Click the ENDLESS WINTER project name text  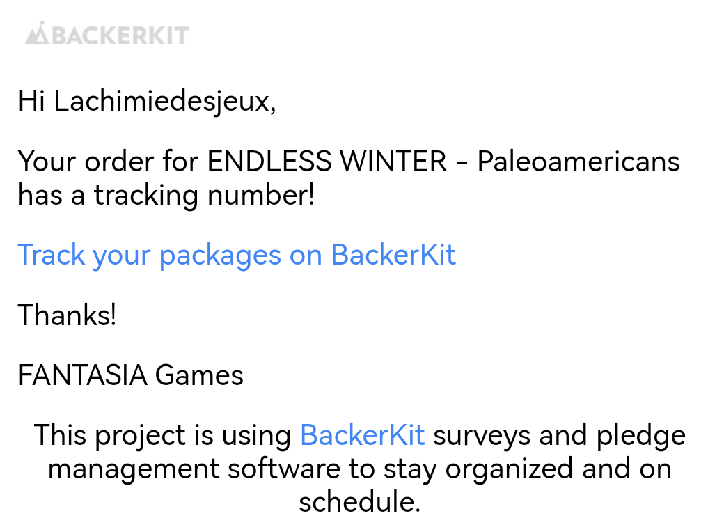click(327, 162)
